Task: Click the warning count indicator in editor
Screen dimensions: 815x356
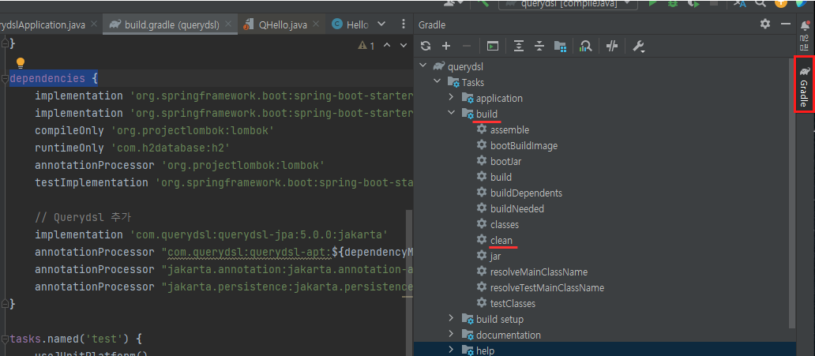Action: 366,46
